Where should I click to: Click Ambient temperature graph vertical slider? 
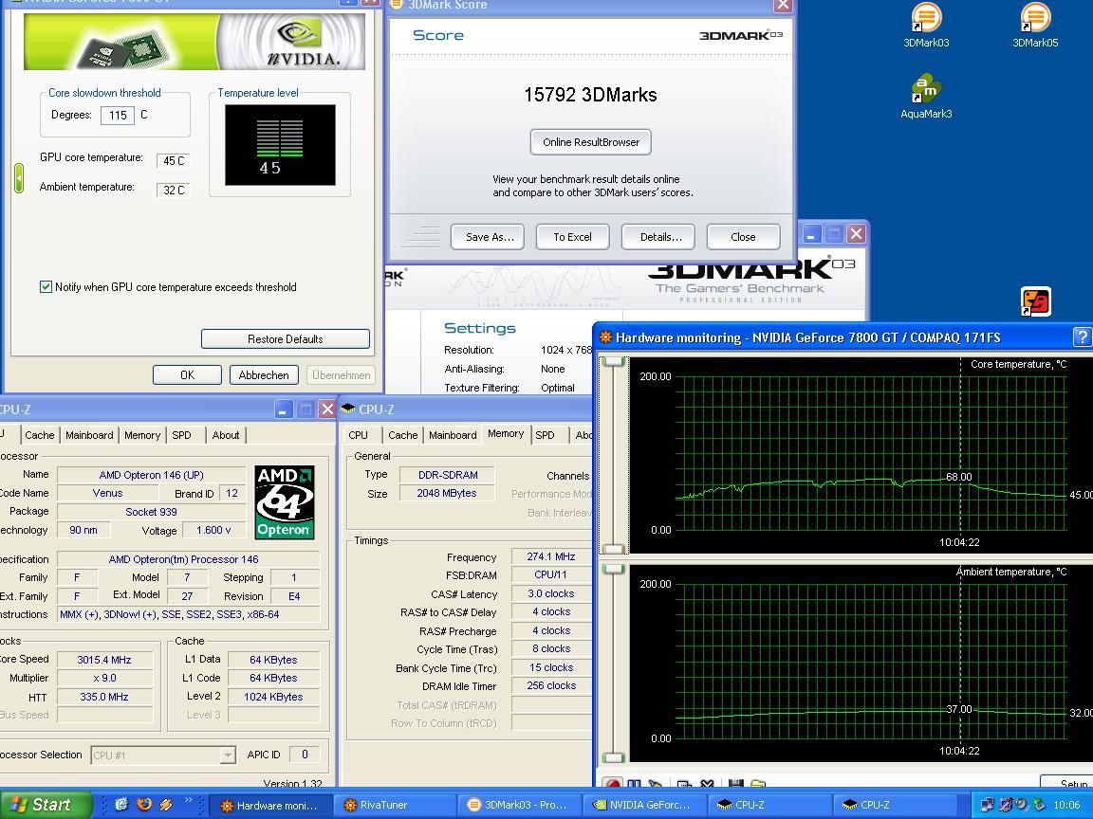point(614,663)
